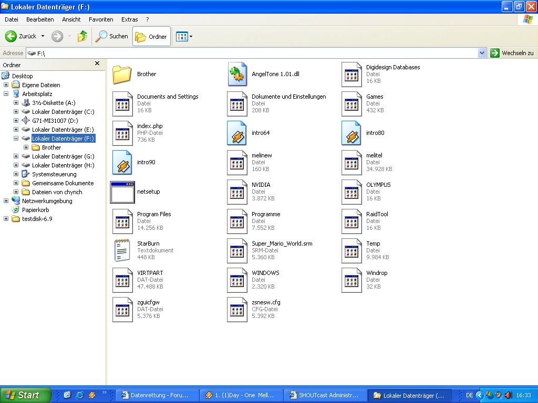Screen dimensions: 538x403
Task: Collapse the Arbeitsplatz tree node
Action: click(6, 94)
